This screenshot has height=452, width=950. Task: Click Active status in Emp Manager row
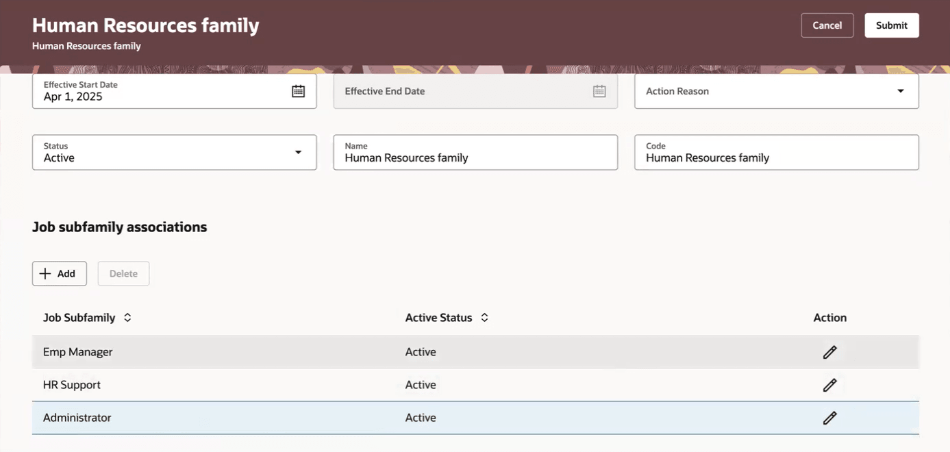click(421, 352)
